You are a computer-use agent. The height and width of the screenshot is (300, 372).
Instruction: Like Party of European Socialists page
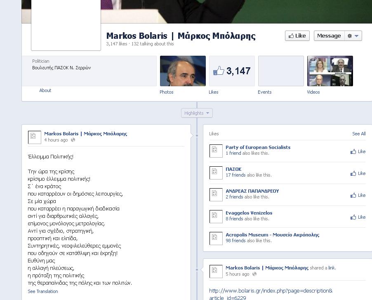pos(358,151)
